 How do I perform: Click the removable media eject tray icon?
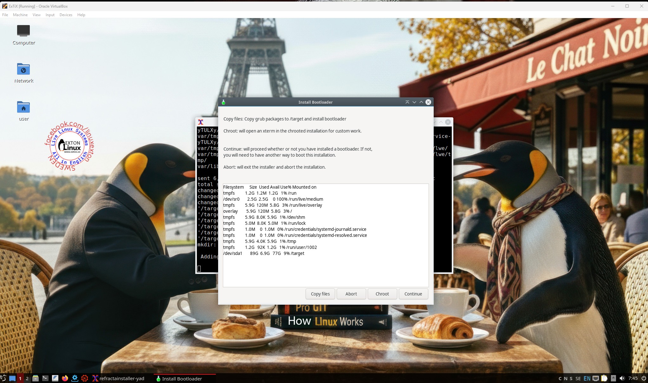click(613, 378)
